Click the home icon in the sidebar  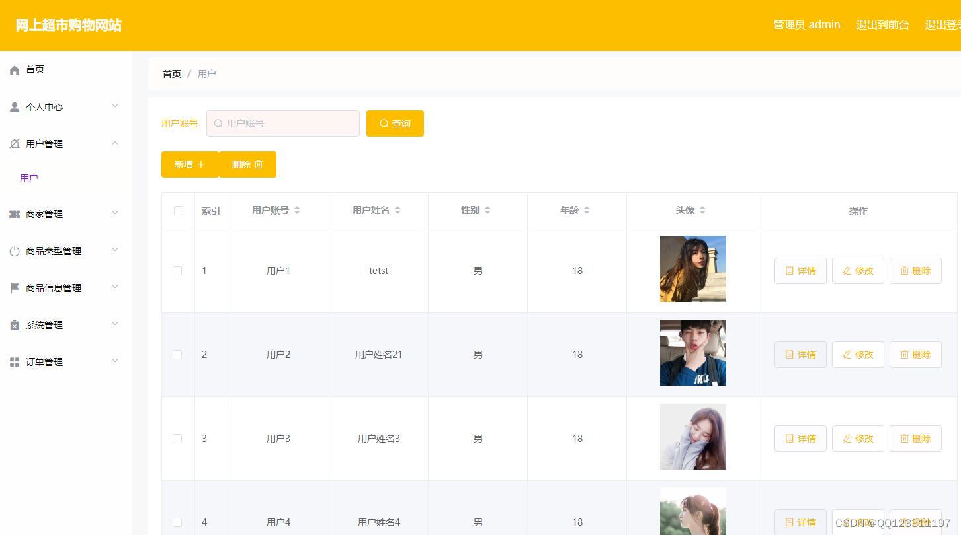[15, 70]
